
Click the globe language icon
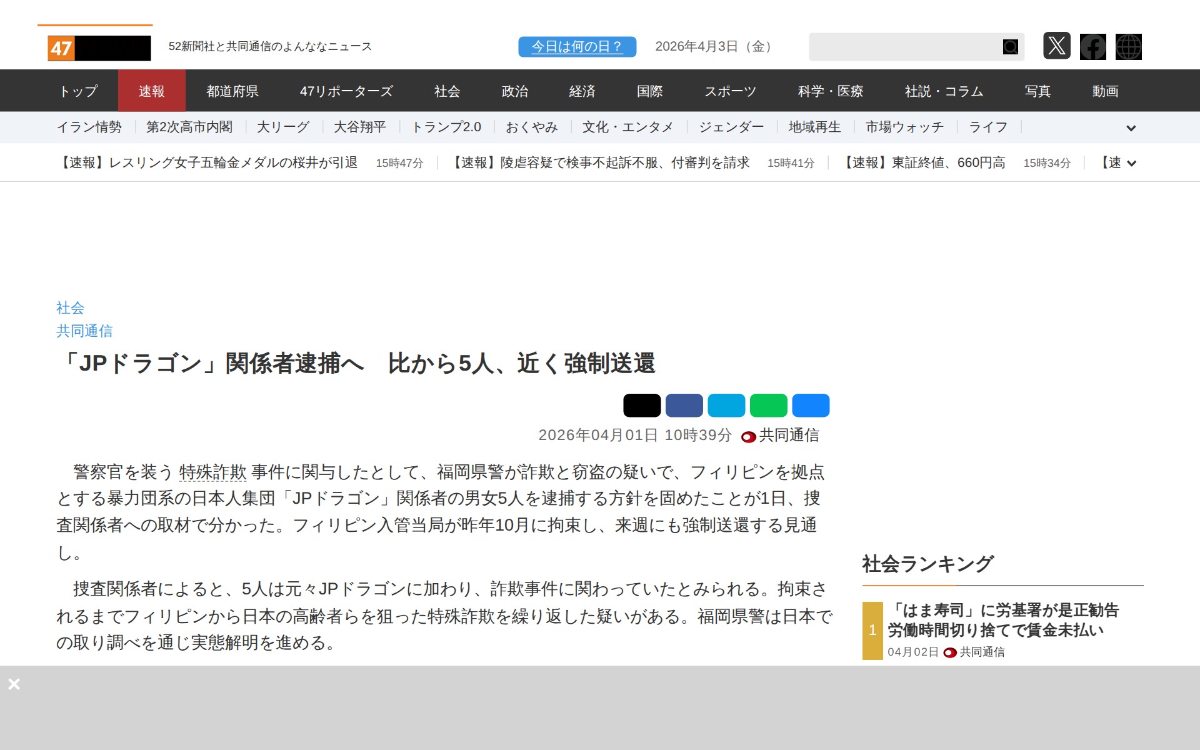point(1128,47)
